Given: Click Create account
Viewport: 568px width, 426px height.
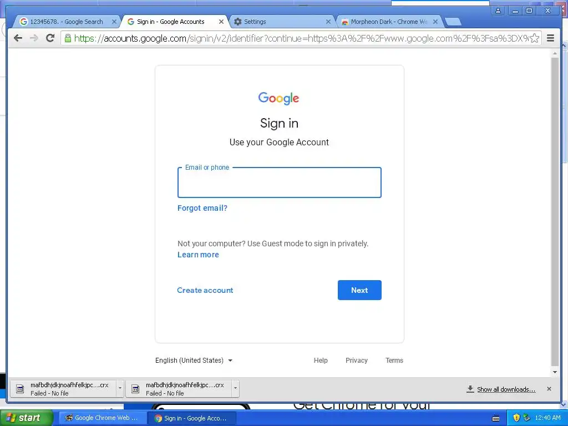Looking at the screenshot, I should tap(205, 290).
